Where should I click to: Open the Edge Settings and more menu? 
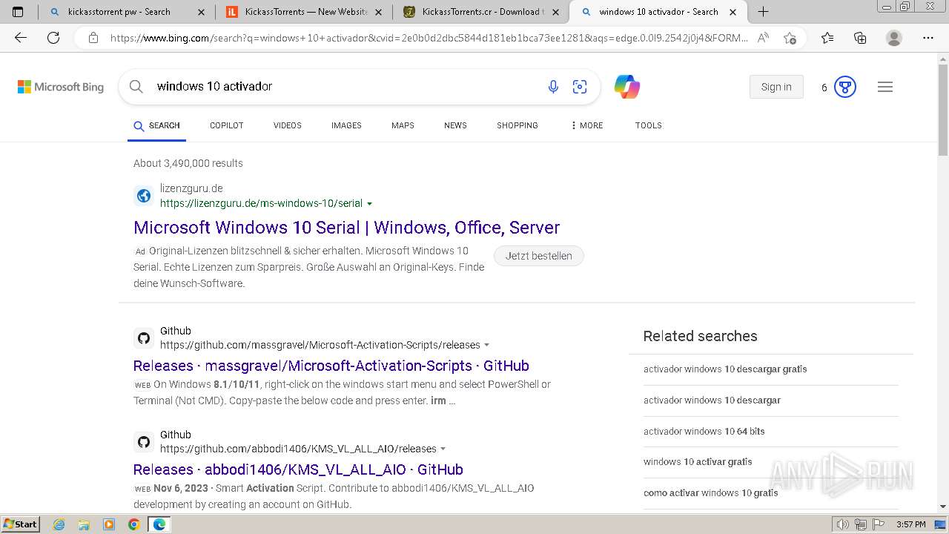[x=928, y=38]
